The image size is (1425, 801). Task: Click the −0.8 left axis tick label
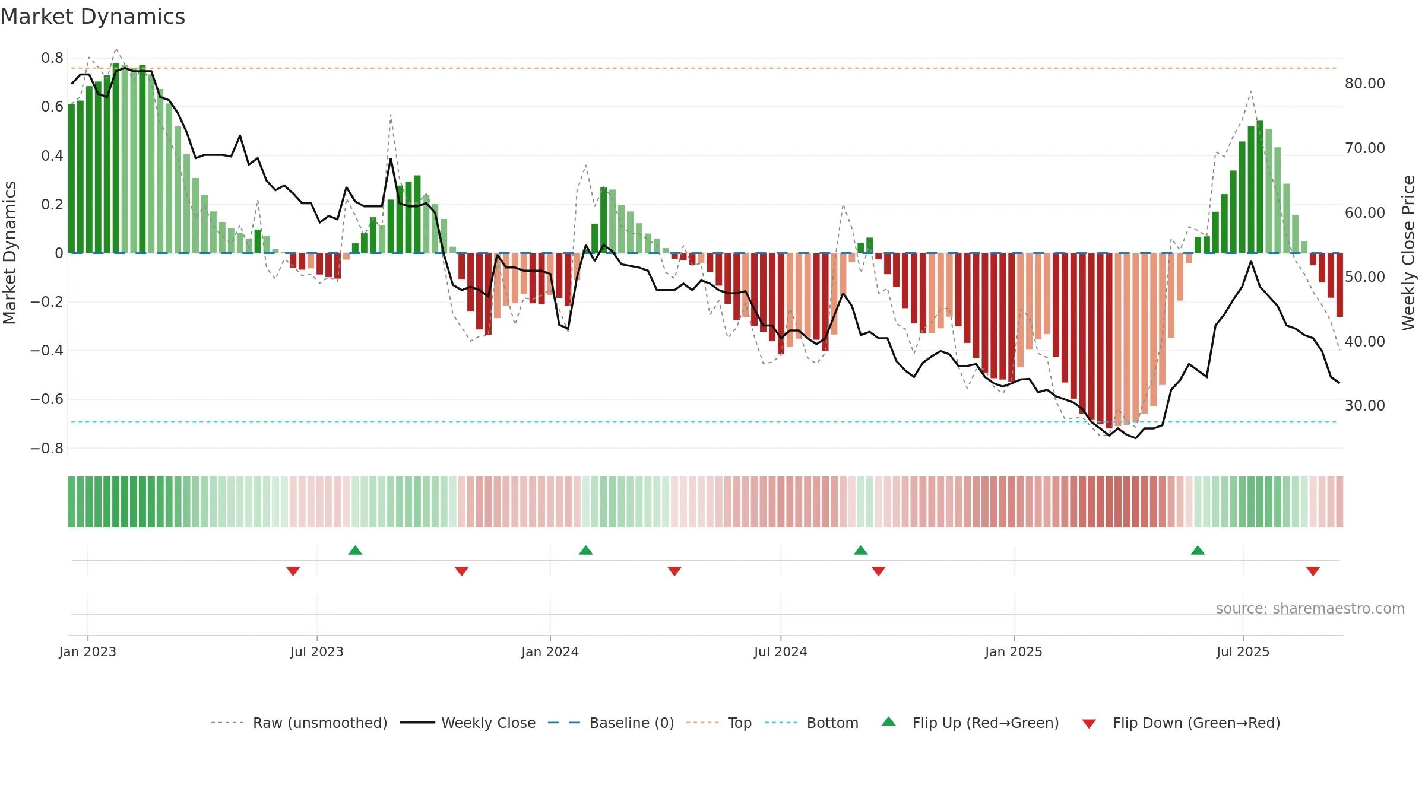point(47,449)
